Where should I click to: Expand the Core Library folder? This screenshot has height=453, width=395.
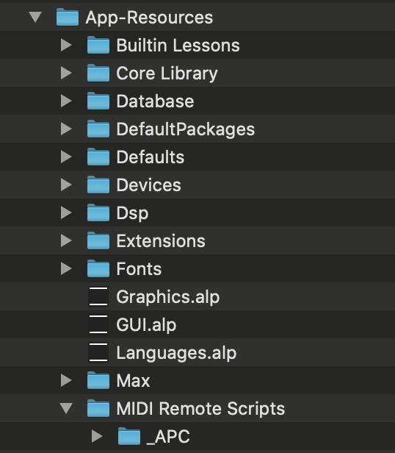tap(66, 73)
